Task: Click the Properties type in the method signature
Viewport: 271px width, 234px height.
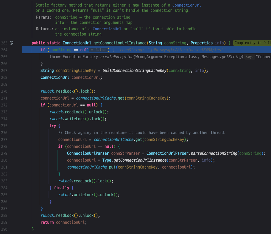Action: pyautogui.click(x=201, y=43)
